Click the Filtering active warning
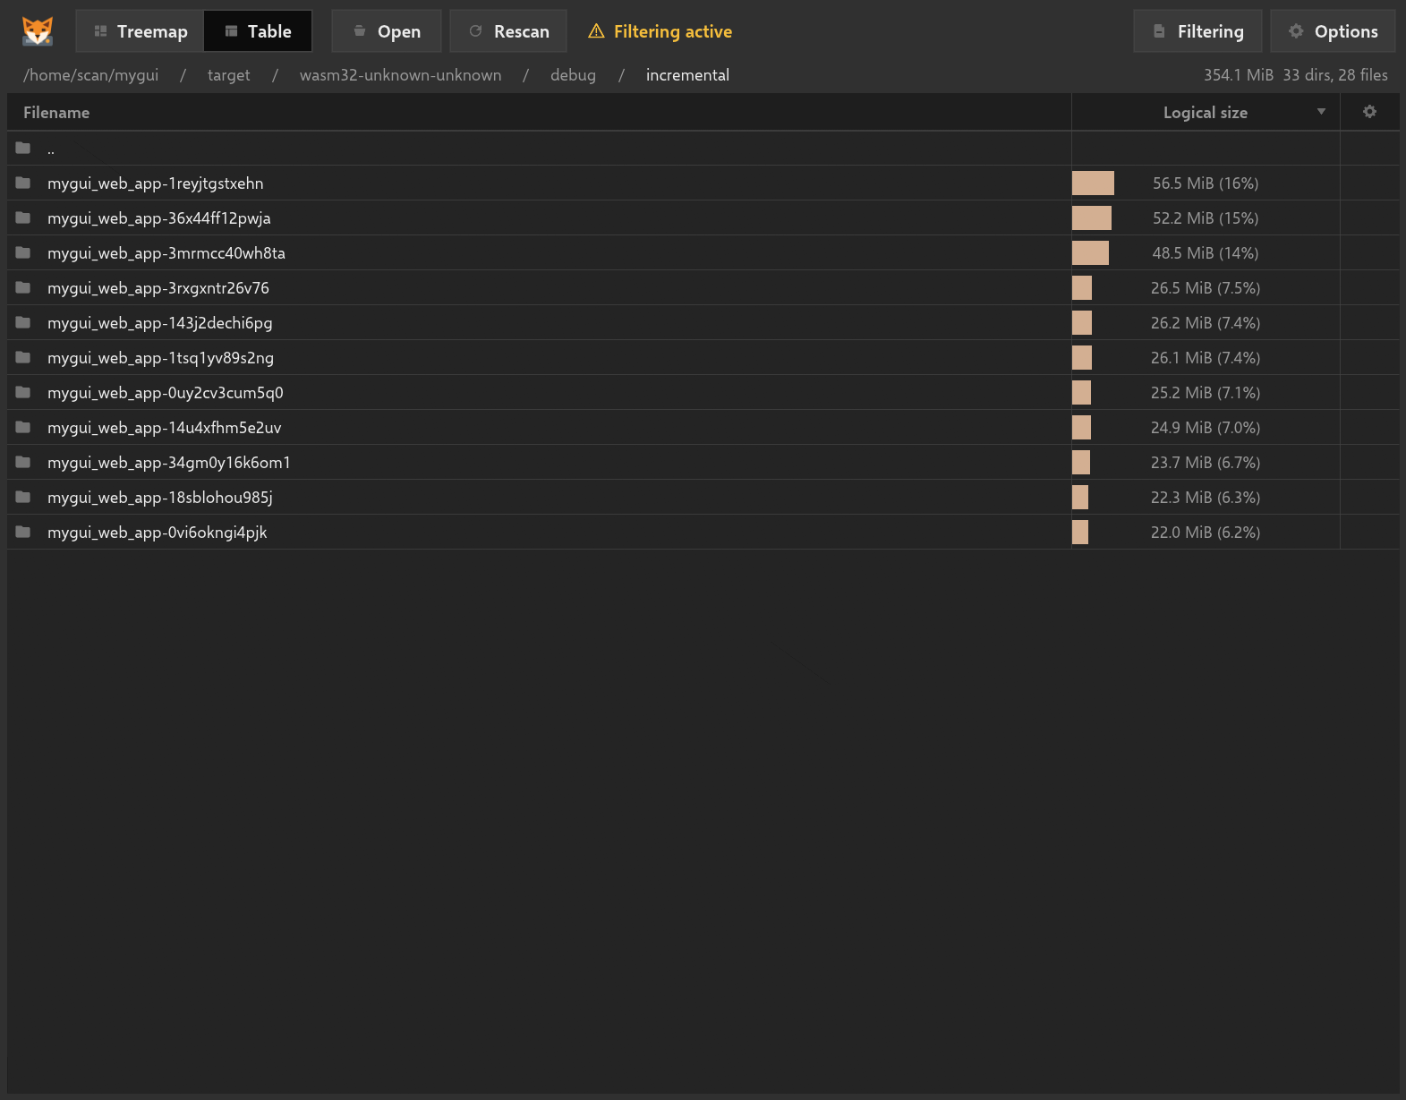This screenshot has width=1406, height=1100. click(660, 31)
